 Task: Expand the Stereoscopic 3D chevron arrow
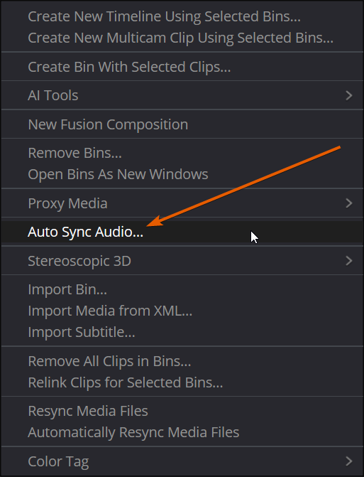(349, 261)
